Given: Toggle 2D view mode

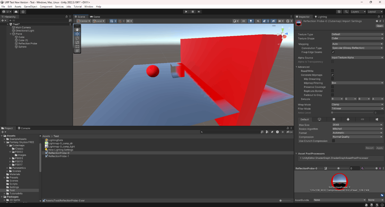Looking at the screenshot, I should click(243, 21).
